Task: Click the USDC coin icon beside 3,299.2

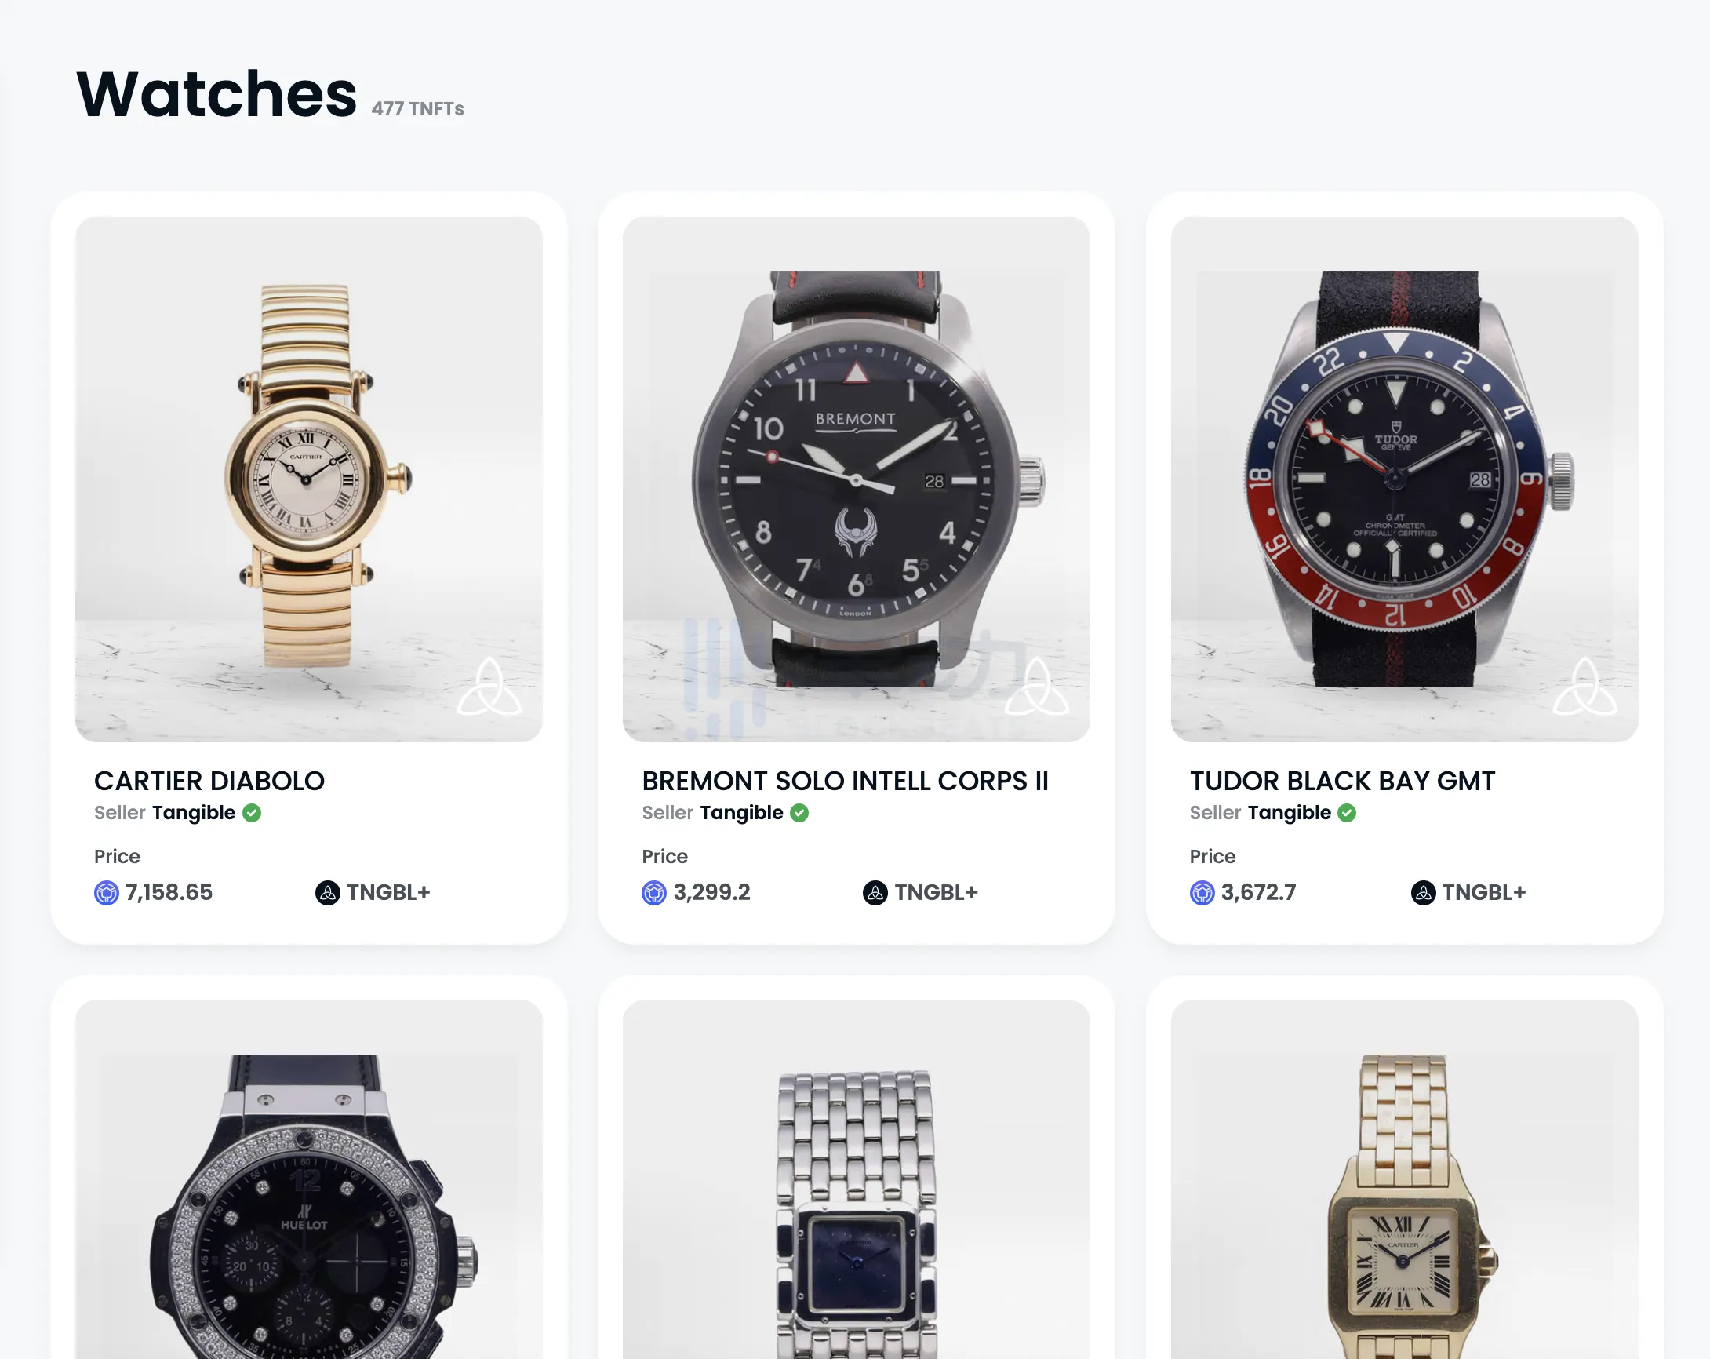Action: point(653,892)
